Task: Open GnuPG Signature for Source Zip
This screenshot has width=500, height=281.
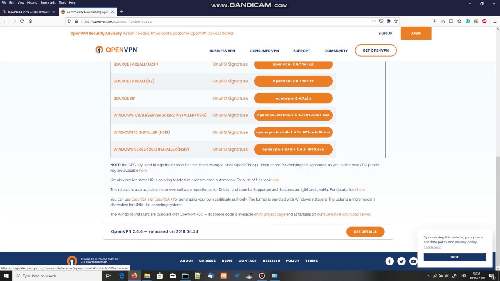Action: pos(230,98)
